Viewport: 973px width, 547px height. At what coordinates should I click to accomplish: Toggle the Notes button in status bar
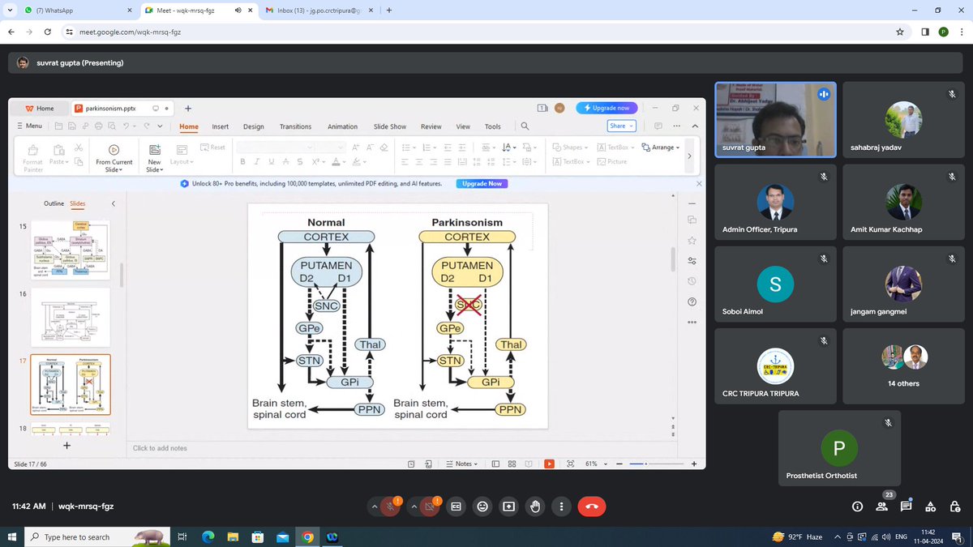(x=461, y=464)
